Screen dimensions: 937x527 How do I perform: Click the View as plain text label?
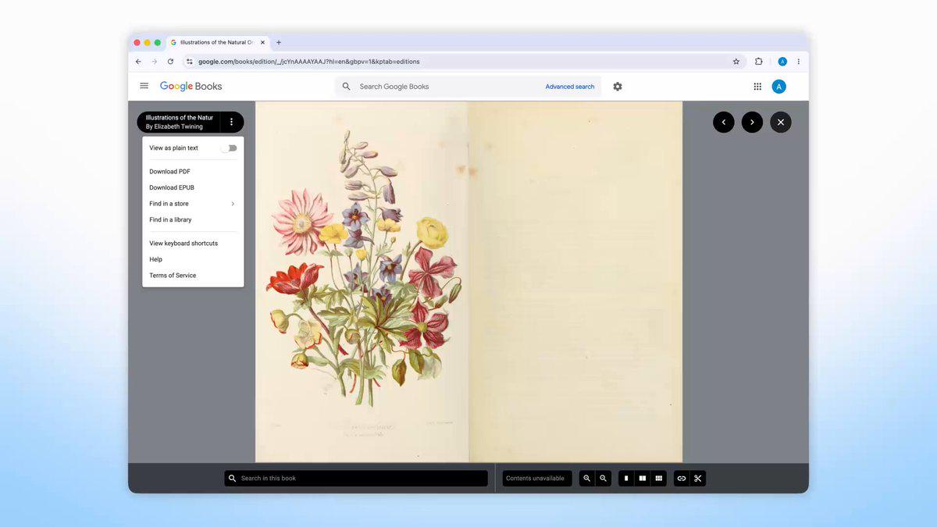coord(173,148)
